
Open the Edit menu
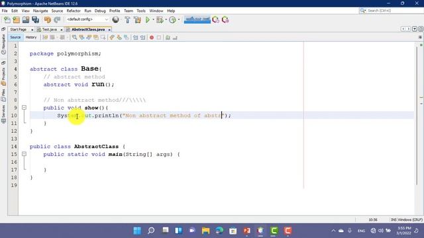tap(15, 11)
